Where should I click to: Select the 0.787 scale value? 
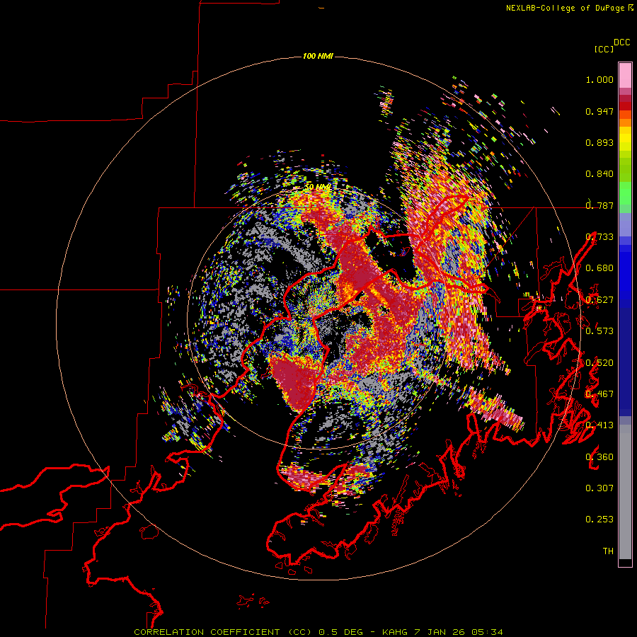point(599,205)
